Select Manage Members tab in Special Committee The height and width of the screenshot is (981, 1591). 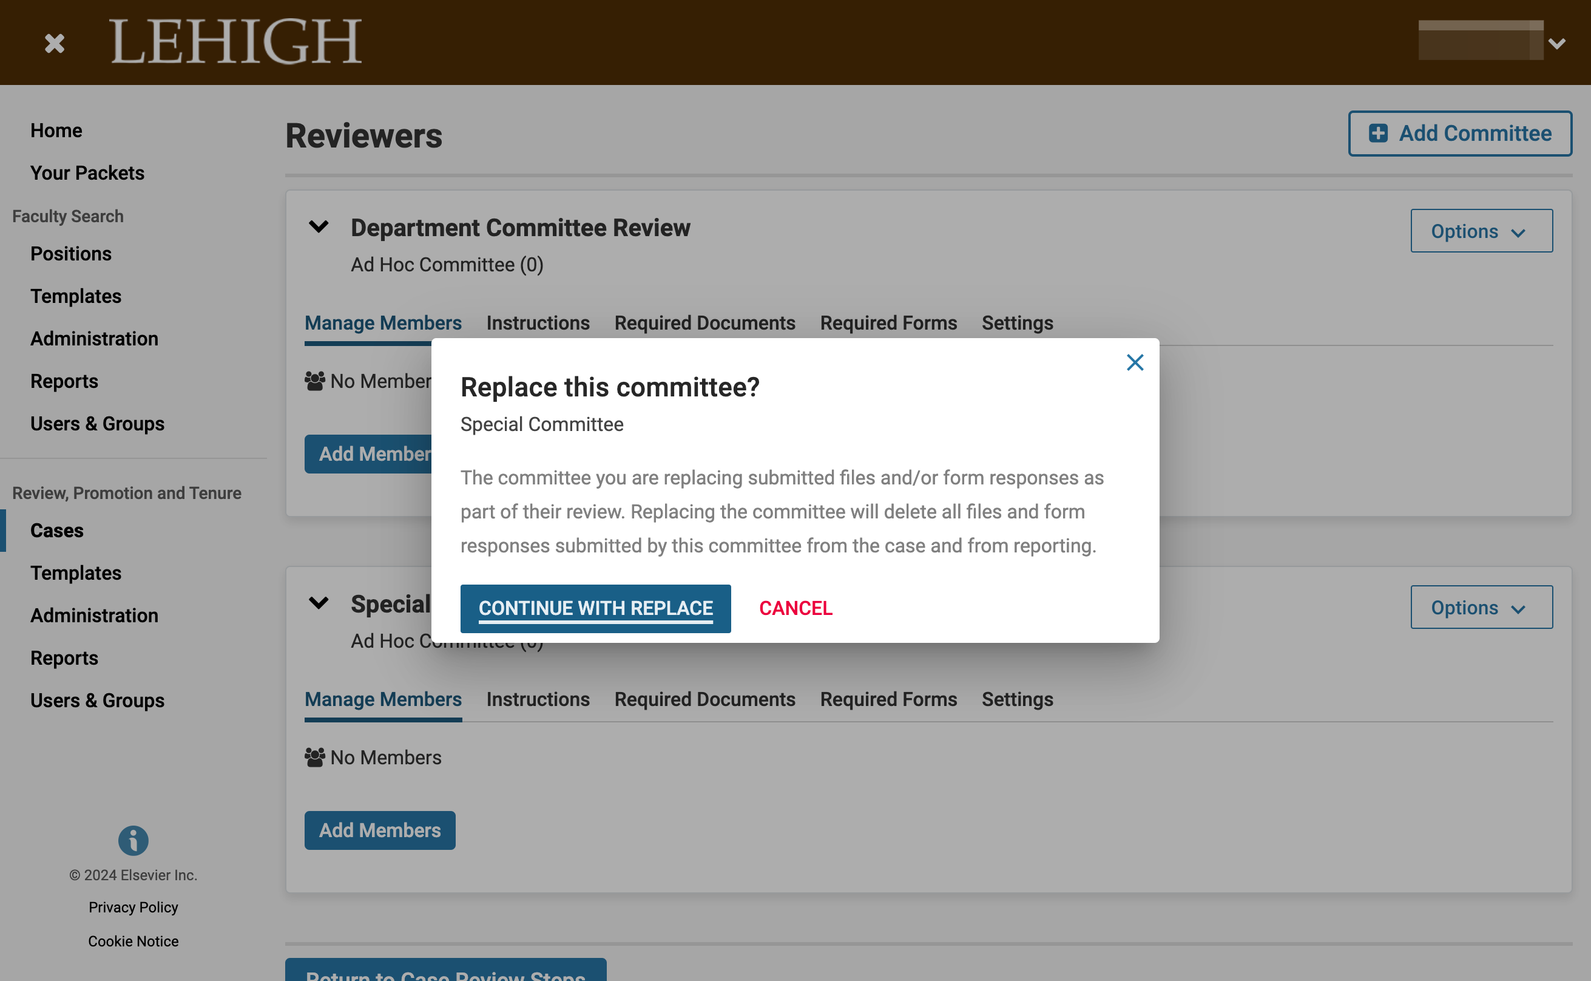point(383,699)
